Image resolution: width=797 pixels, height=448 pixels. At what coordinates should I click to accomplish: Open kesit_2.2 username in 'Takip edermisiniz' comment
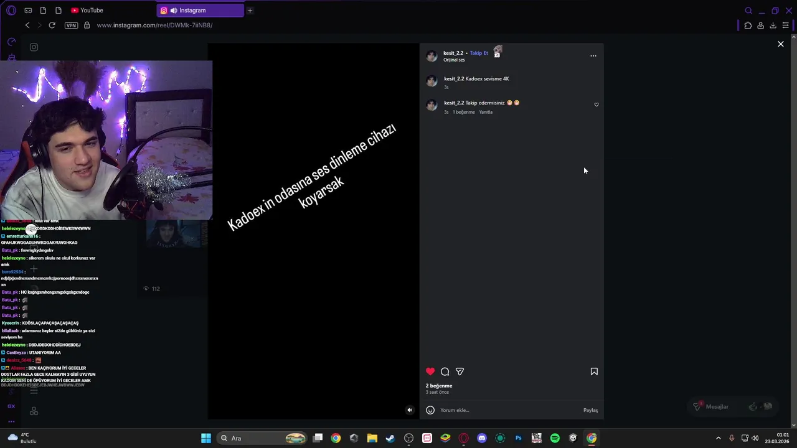pyautogui.click(x=454, y=103)
